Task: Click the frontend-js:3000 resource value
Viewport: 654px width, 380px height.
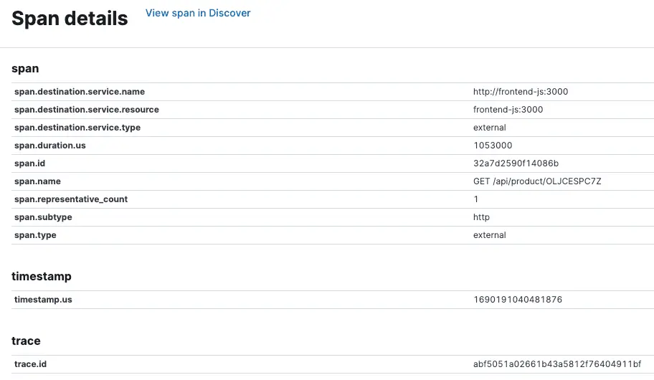Action: [508, 110]
